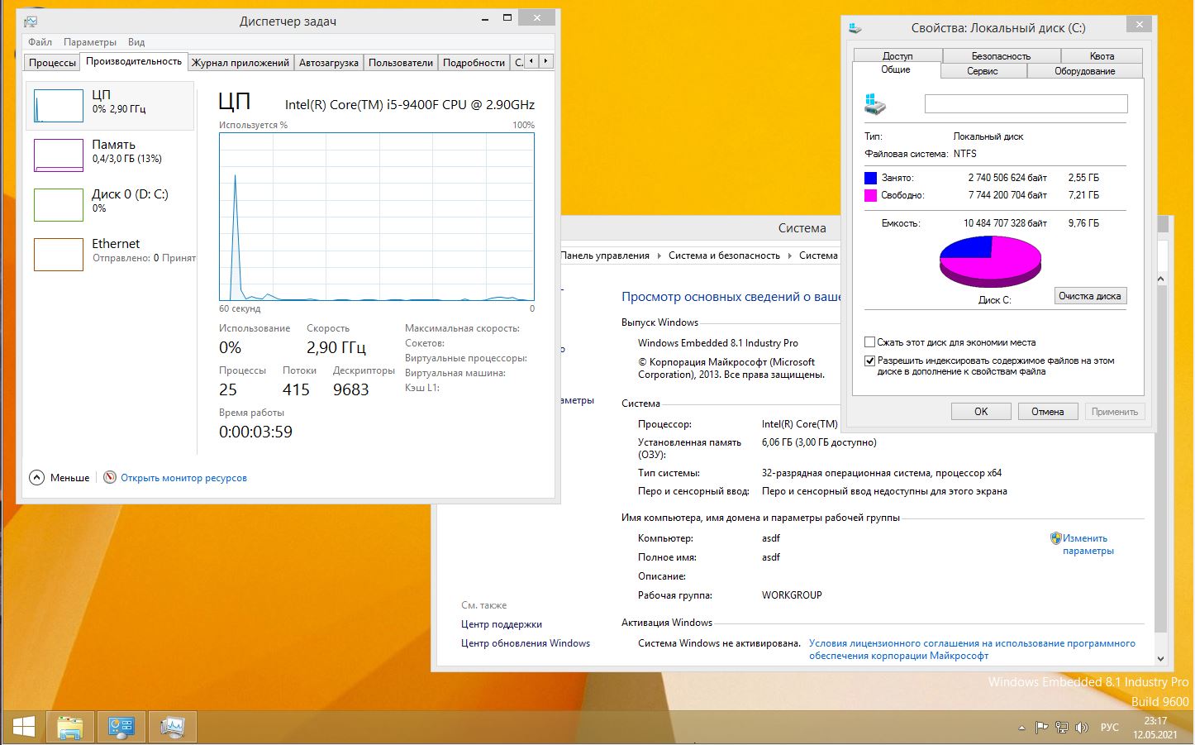
Task: Click the shield icon beside Изменить параметры
Action: pos(1055,538)
